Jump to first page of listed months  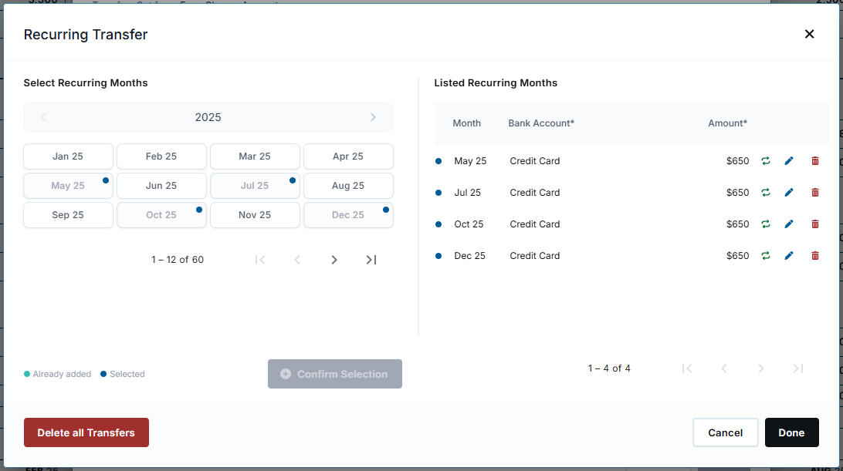[687, 368]
